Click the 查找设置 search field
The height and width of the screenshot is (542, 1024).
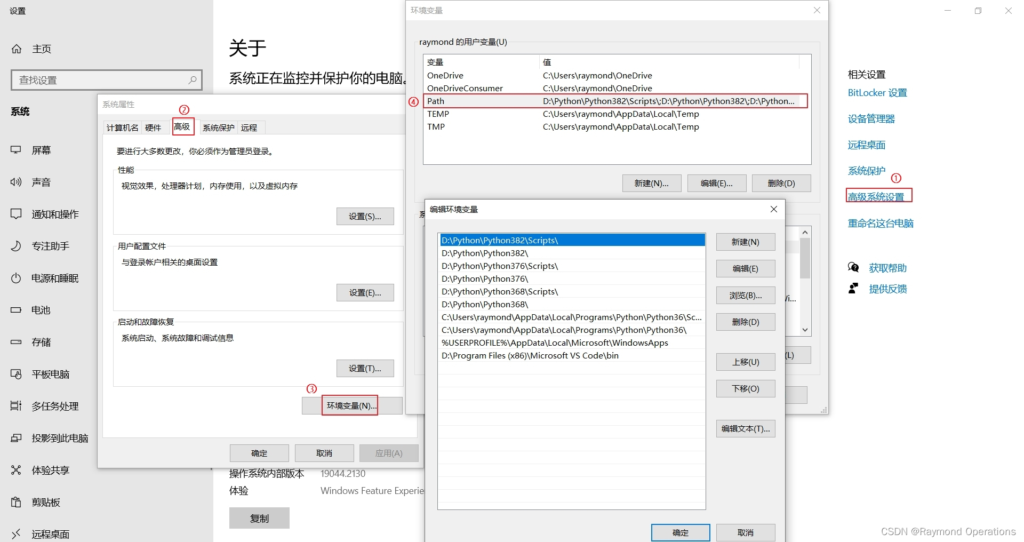[107, 80]
